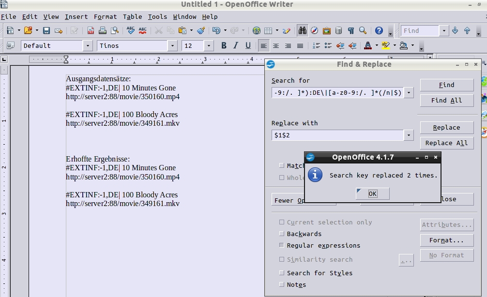The height and width of the screenshot is (297, 487).
Task: Open Styles and Formatting icon
Action: (10, 45)
